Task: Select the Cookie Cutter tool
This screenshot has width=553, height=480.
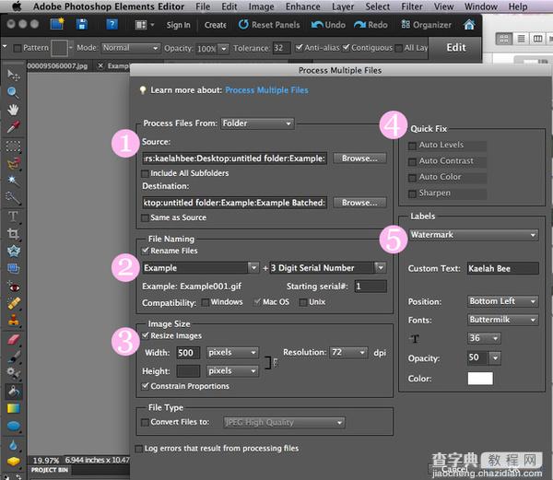Action: [x=14, y=251]
